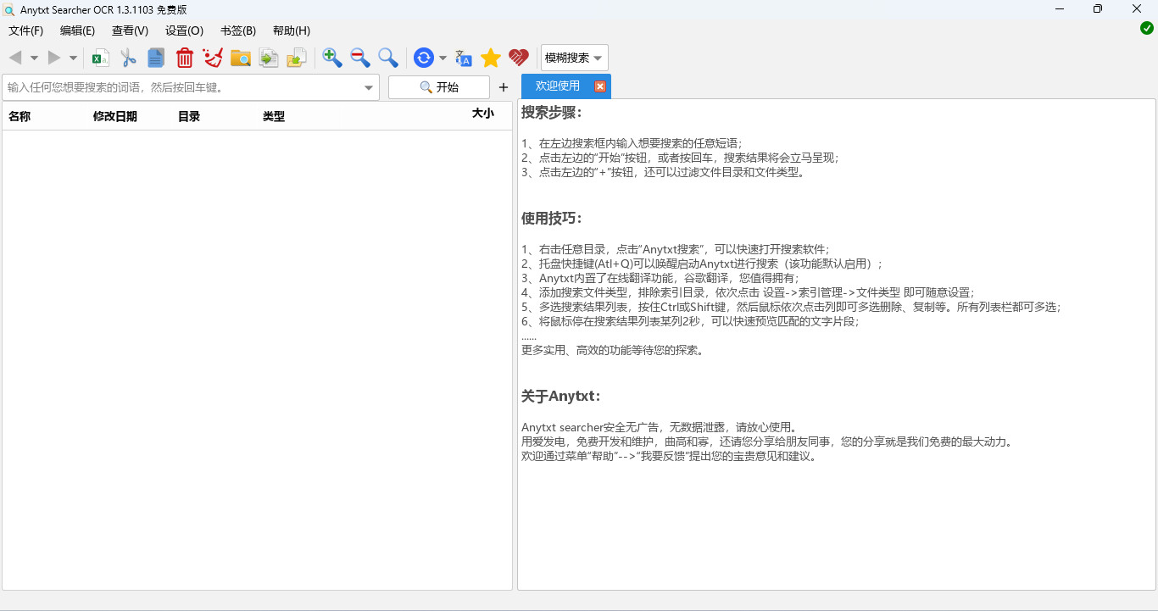Click the red broom clean icon
The image size is (1158, 611).
pyautogui.click(x=213, y=58)
